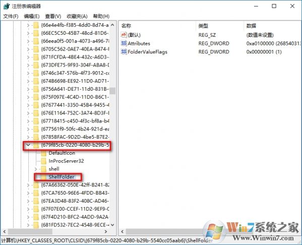This screenshot has height=245, width=302.
Task: Click folder icon of {6785BFAC-9D2D key
Action: pyautogui.click(x=36, y=137)
